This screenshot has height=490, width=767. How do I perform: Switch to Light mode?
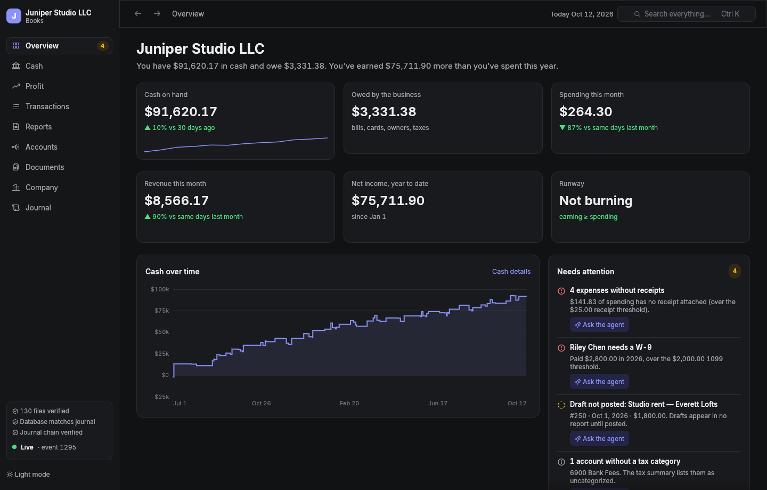[28, 475]
